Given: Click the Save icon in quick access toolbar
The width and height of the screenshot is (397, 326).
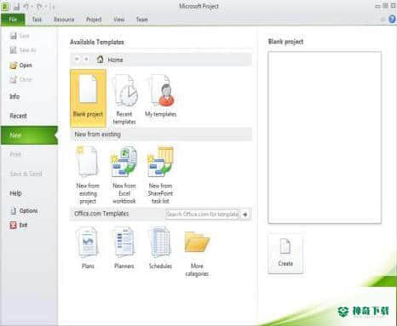Looking at the screenshot, I should (16, 7).
